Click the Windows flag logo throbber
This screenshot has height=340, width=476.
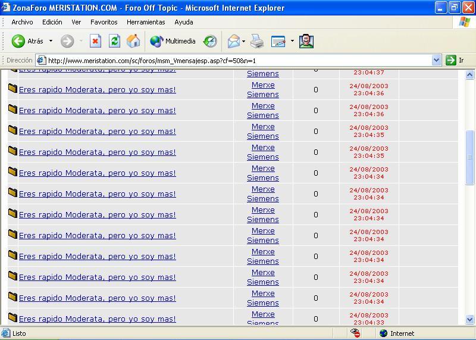pos(465,22)
